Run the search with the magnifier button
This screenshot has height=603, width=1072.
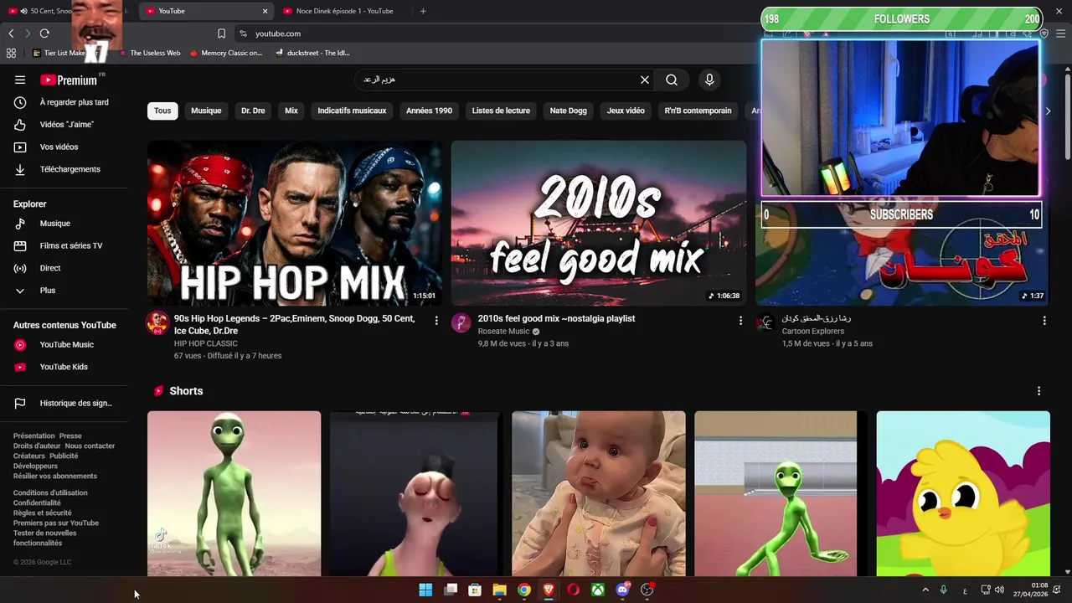672,80
